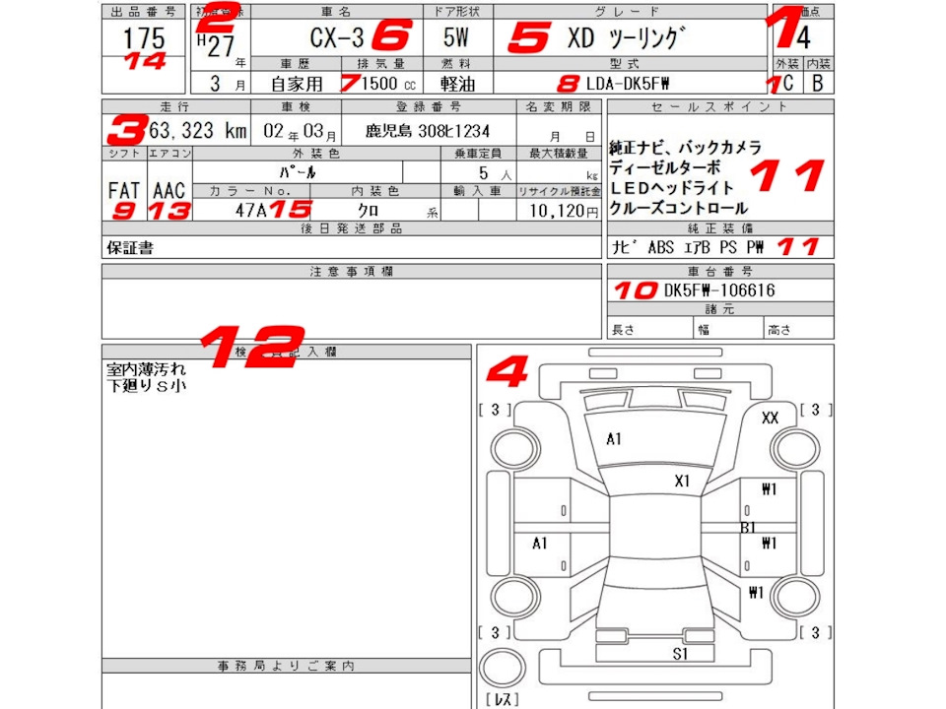Click the 車台番号 header
The width and height of the screenshot is (946, 709).
720,272
